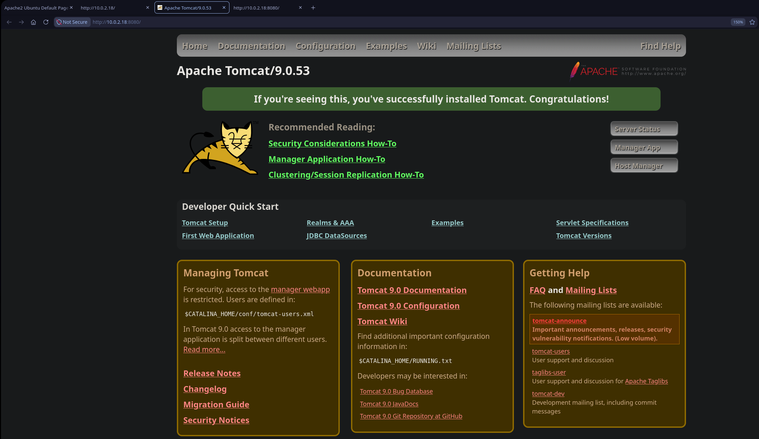This screenshot has height=439, width=759.
Task: Bookmark this page with the star icon
Action: 752,22
